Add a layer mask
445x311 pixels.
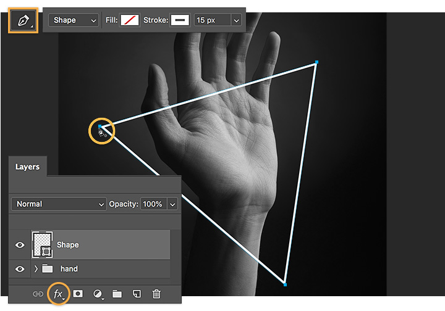coord(78,294)
